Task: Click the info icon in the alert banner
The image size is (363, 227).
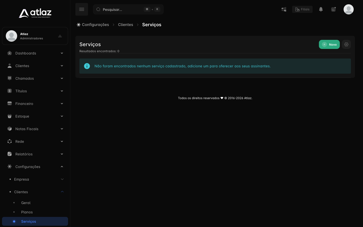Action: click(87, 66)
